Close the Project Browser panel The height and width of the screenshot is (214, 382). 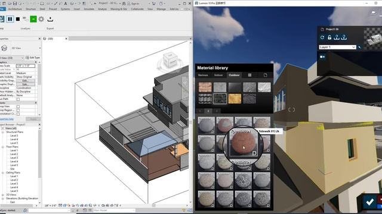(x=39, y=124)
